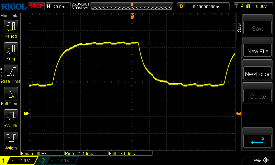Image resolution: width=275 pixels, height=165 pixels.
Task: Click the yellow channel 1 ground marker
Action: tap(26, 113)
